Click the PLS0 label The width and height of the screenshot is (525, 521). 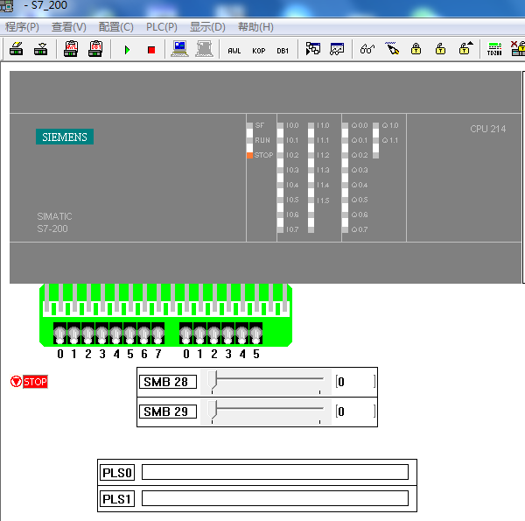click(x=117, y=473)
